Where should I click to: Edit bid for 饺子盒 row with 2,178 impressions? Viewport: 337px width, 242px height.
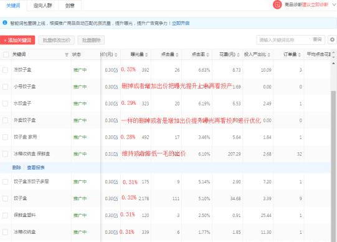(116, 198)
